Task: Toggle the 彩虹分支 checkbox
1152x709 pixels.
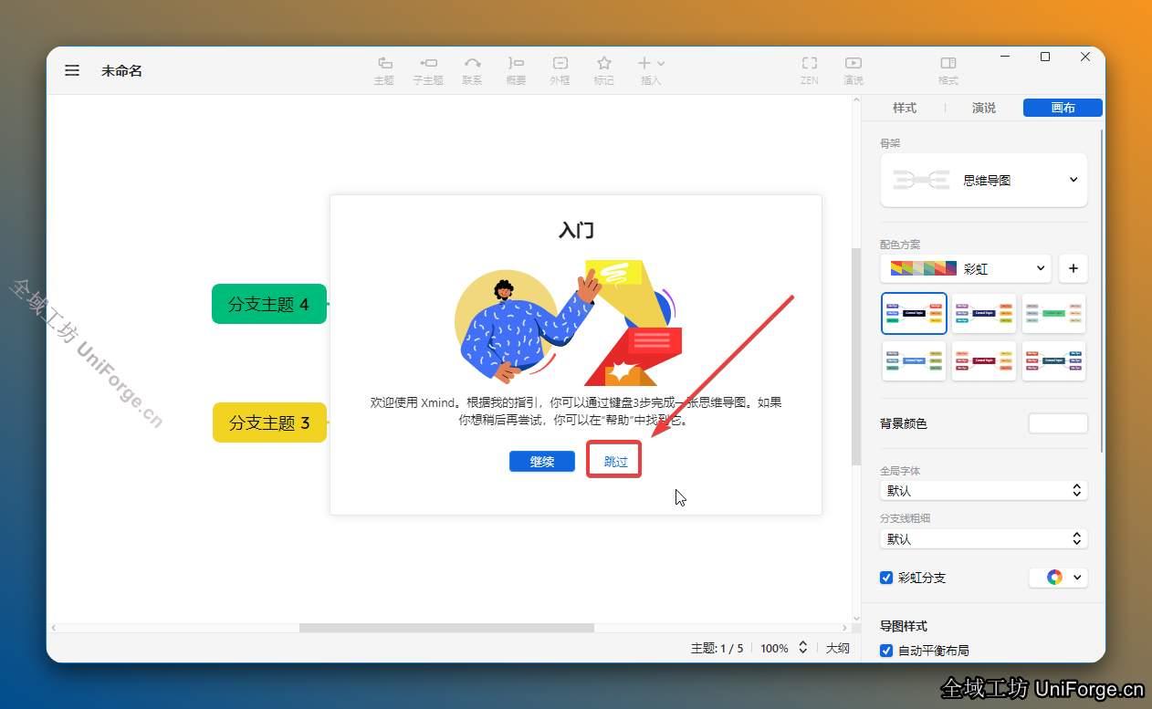Action: (885, 578)
